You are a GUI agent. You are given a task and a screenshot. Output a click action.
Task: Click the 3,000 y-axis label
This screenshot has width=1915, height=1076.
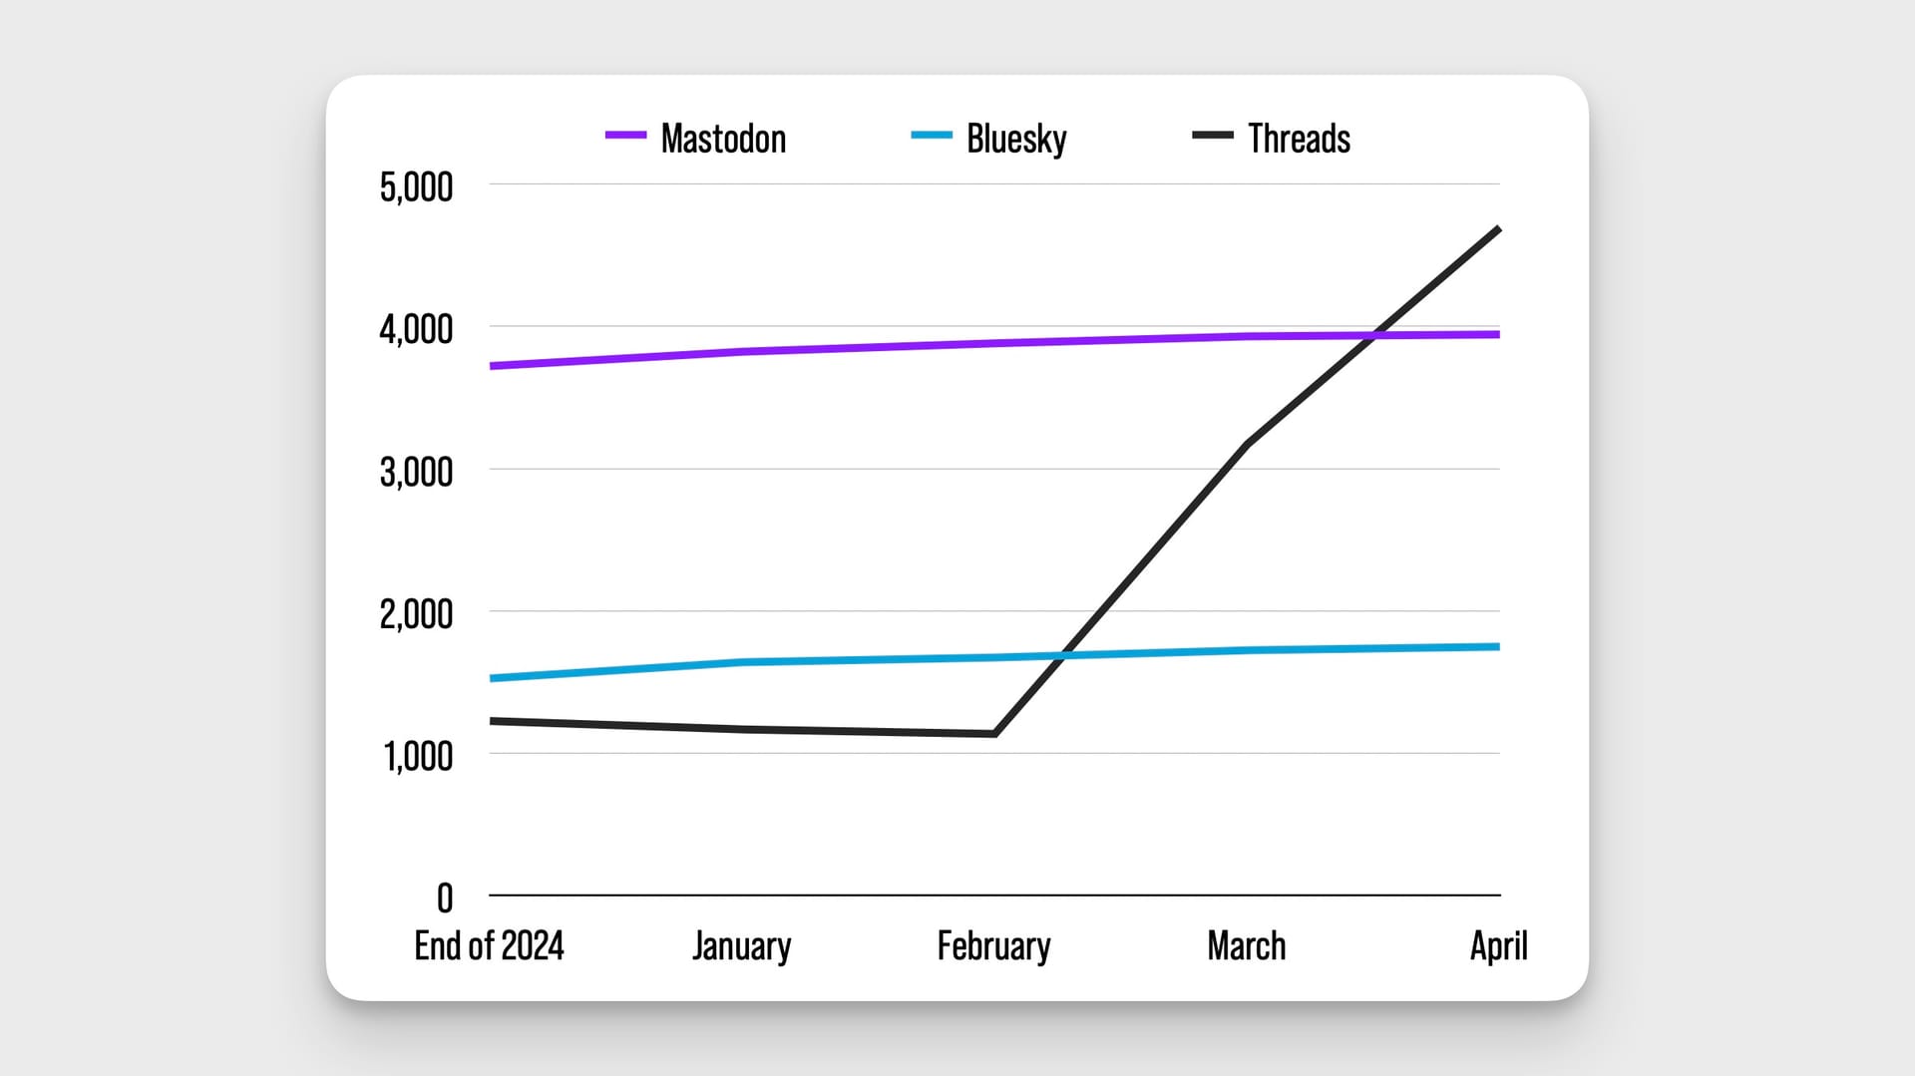click(x=416, y=472)
